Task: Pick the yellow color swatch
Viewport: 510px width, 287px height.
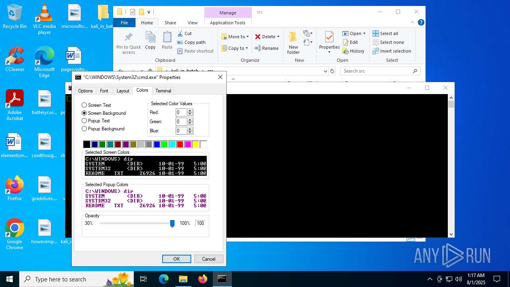Action: pos(196,144)
